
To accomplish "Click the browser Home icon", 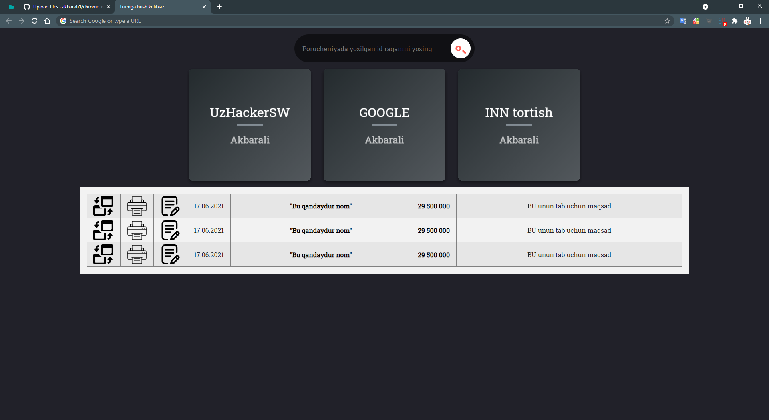I will click(x=47, y=21).
